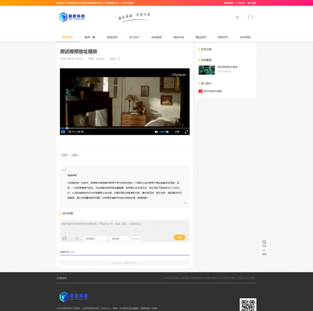Click the video playback area
Image resolution: width=313 pixels, height=311 pixels.
124,102
